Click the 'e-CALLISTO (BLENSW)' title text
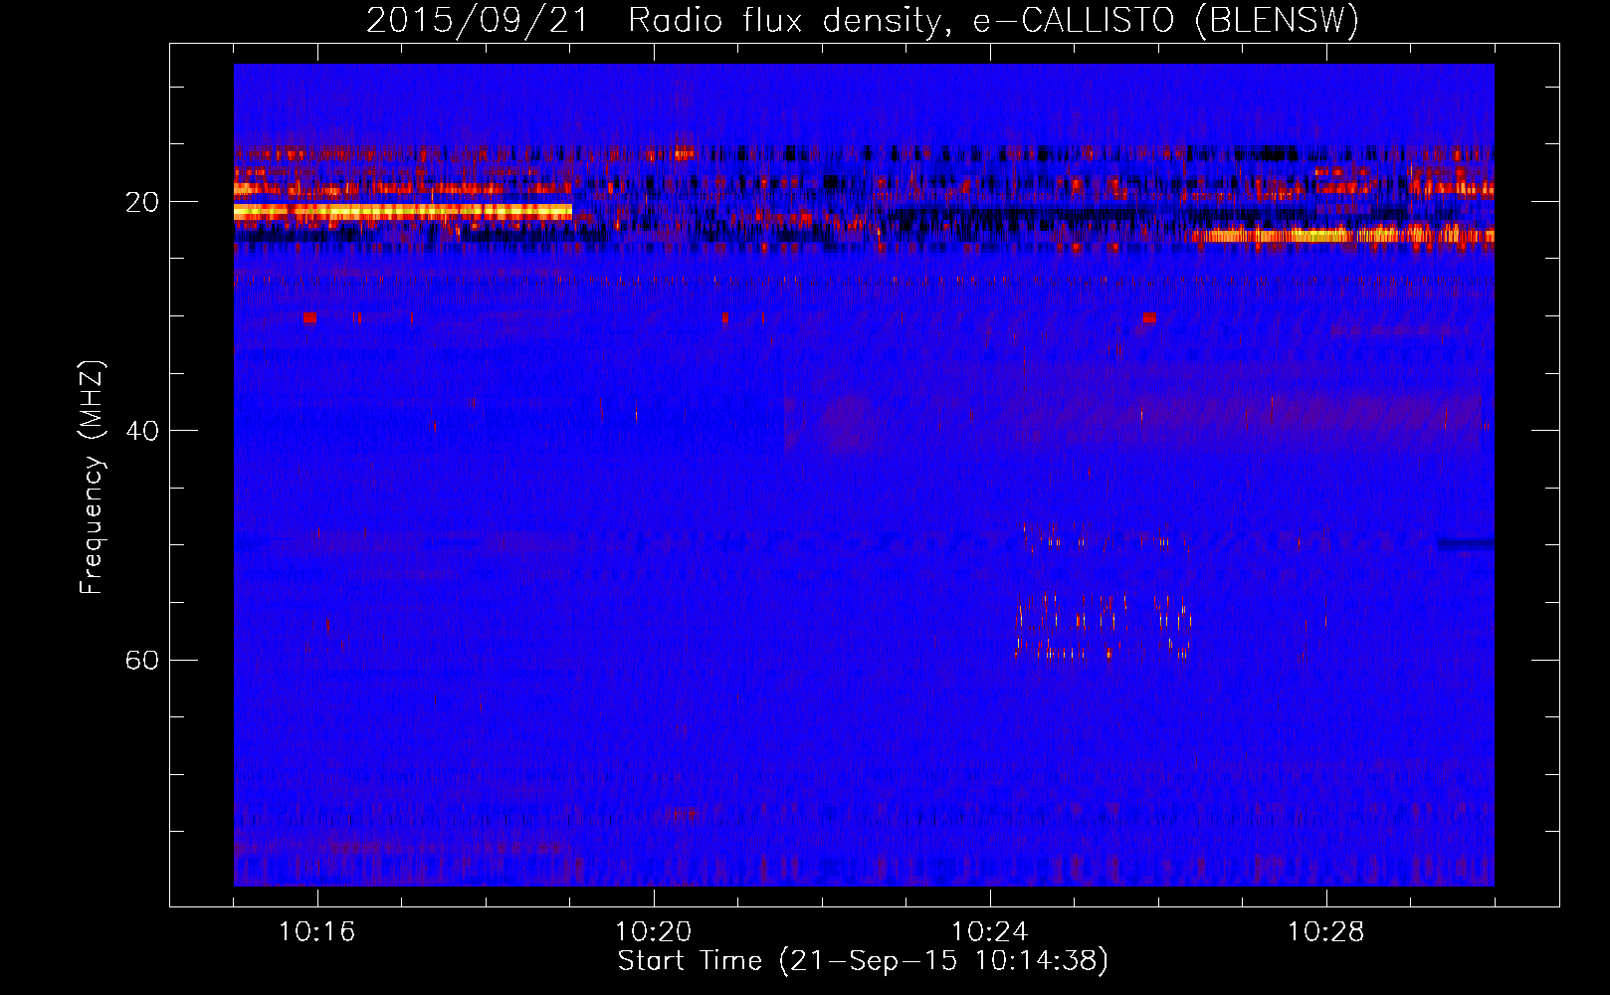Image resolution: width=1610 pixels, height=995 pixels. (1165, 20)
